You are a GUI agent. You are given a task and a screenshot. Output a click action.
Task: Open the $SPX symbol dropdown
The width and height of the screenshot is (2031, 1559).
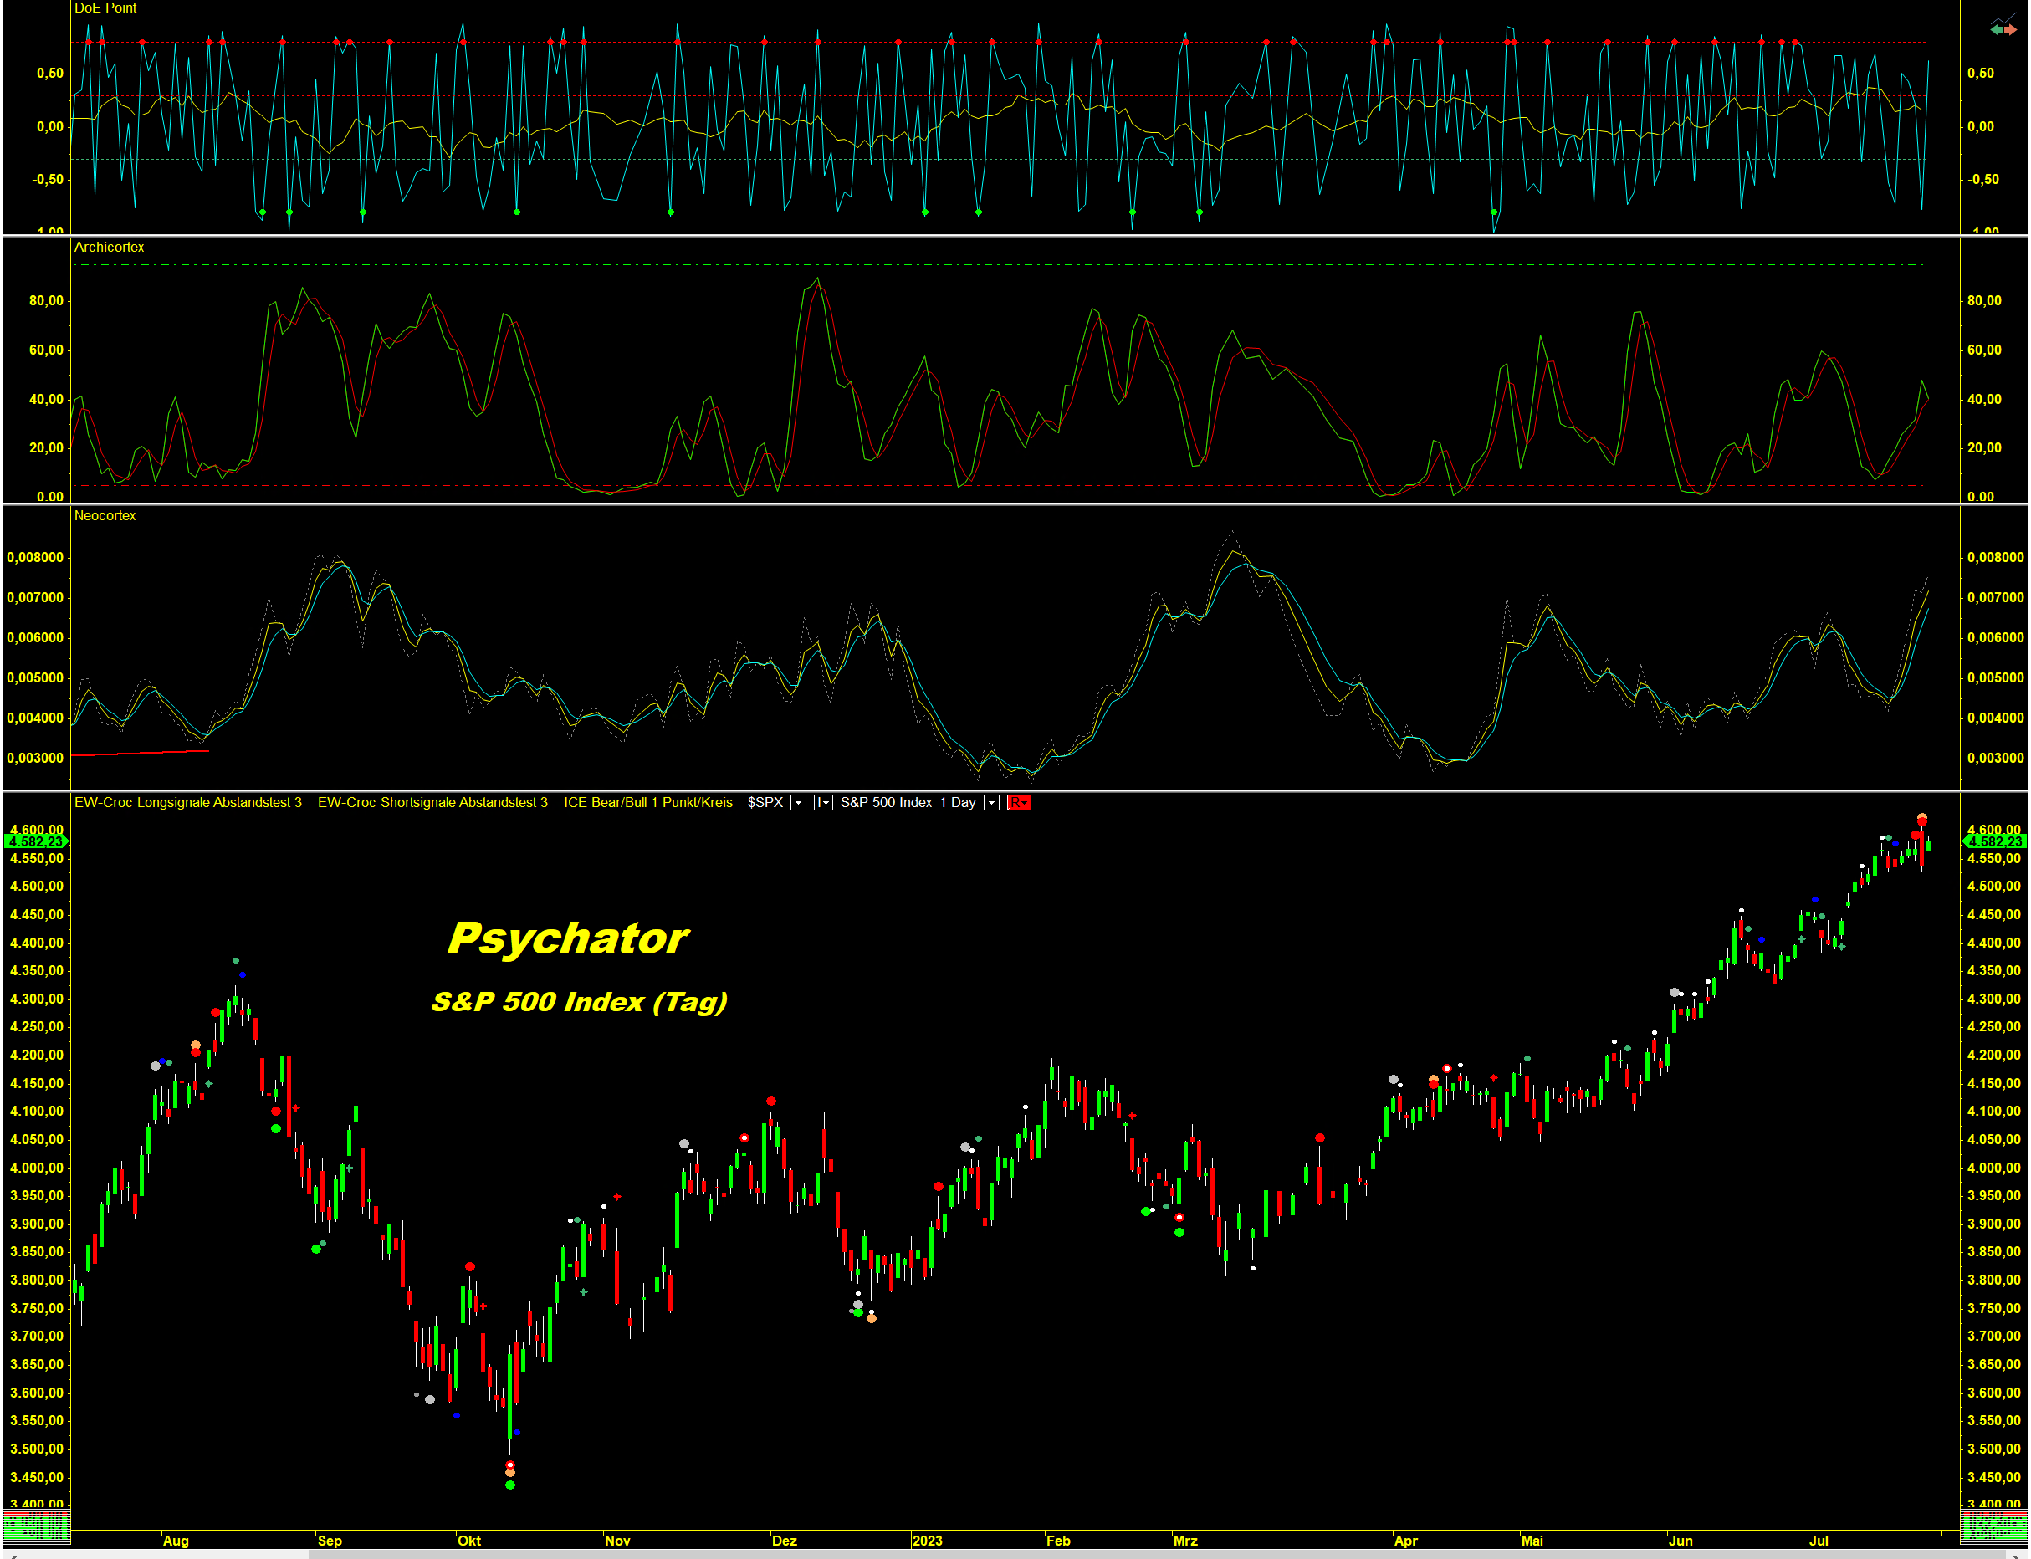tap(797, 803)
